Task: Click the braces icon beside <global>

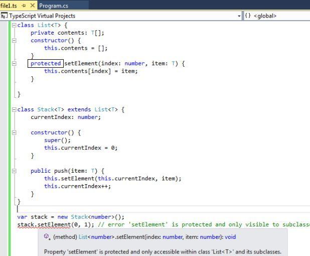Action: pyautogui.click(x=248, y=16)
